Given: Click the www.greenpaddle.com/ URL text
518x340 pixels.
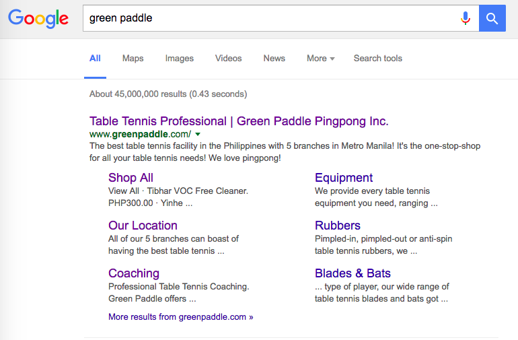Looking at the screenshot, I should 140,134.
